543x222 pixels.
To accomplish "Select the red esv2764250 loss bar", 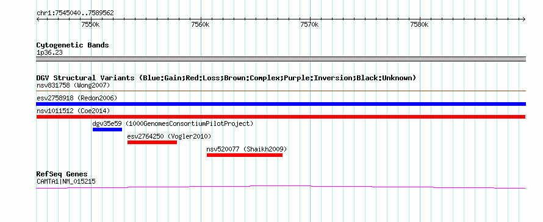I will 152,142.
